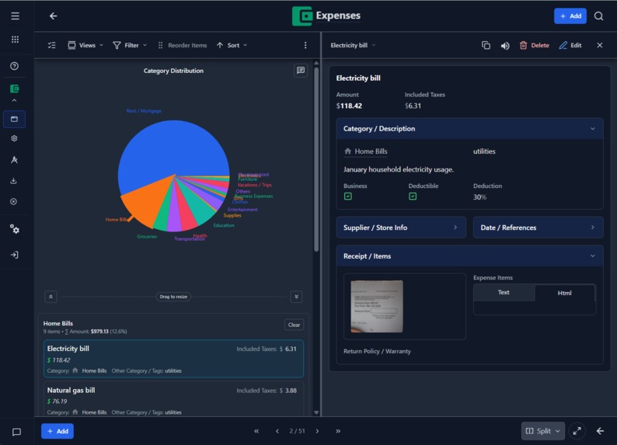Click the Home Bills category link
The image size is (617, 445).
[x=366, y=151]
